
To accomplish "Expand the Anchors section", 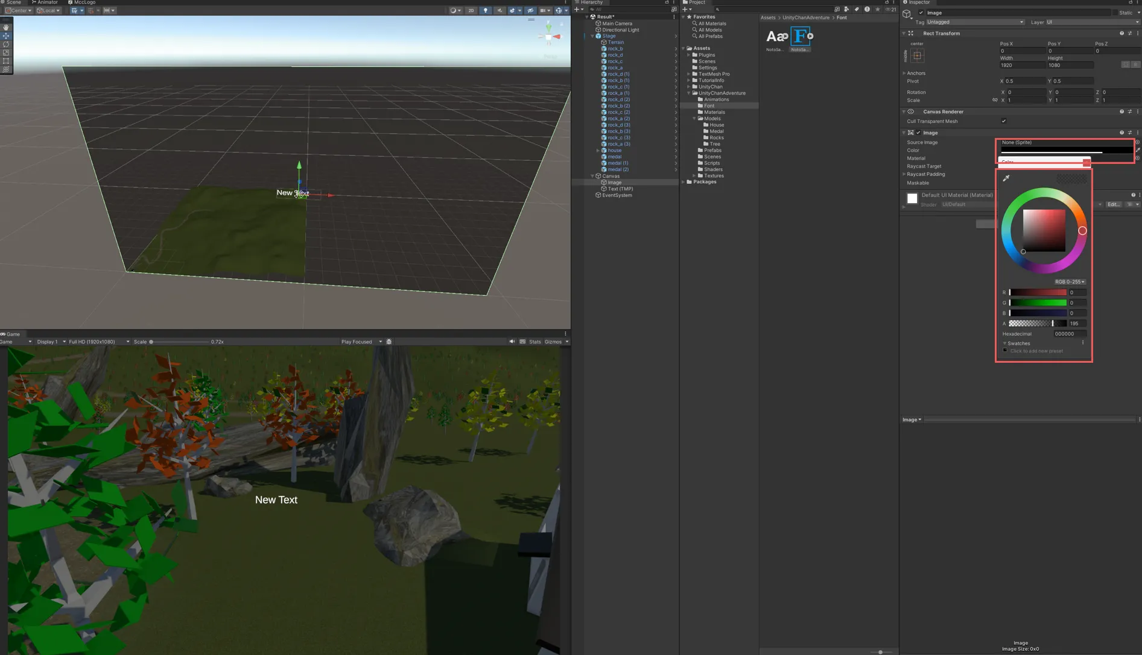I will pos(904,73).
